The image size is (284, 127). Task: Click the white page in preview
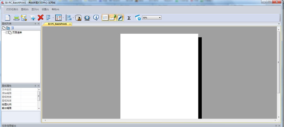(x=159, y=76)
